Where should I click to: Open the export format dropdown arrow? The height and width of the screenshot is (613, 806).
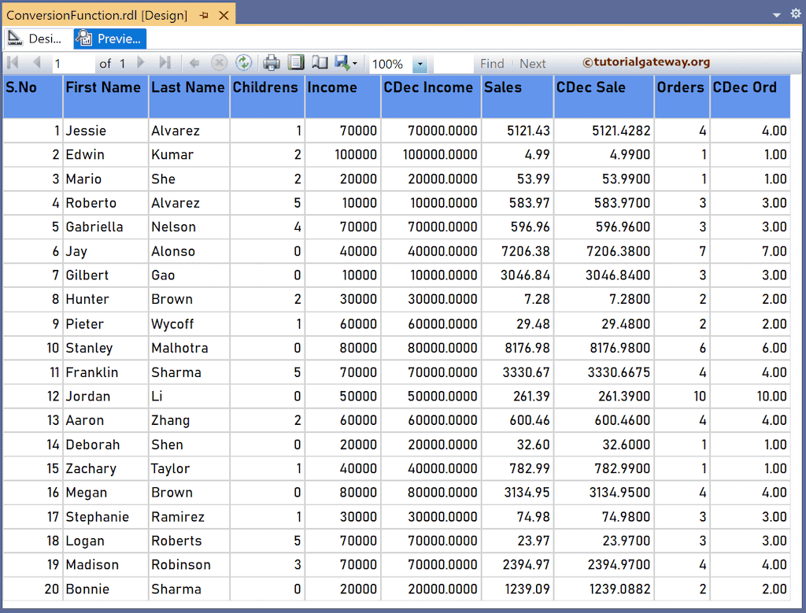click(353, 65)
